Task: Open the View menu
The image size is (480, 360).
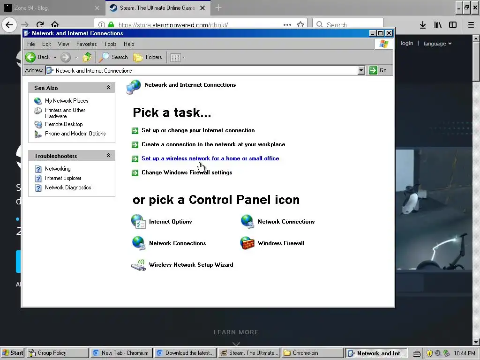Action: 63,44
